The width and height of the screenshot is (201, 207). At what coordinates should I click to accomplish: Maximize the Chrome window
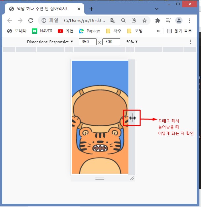click(178, 4)
